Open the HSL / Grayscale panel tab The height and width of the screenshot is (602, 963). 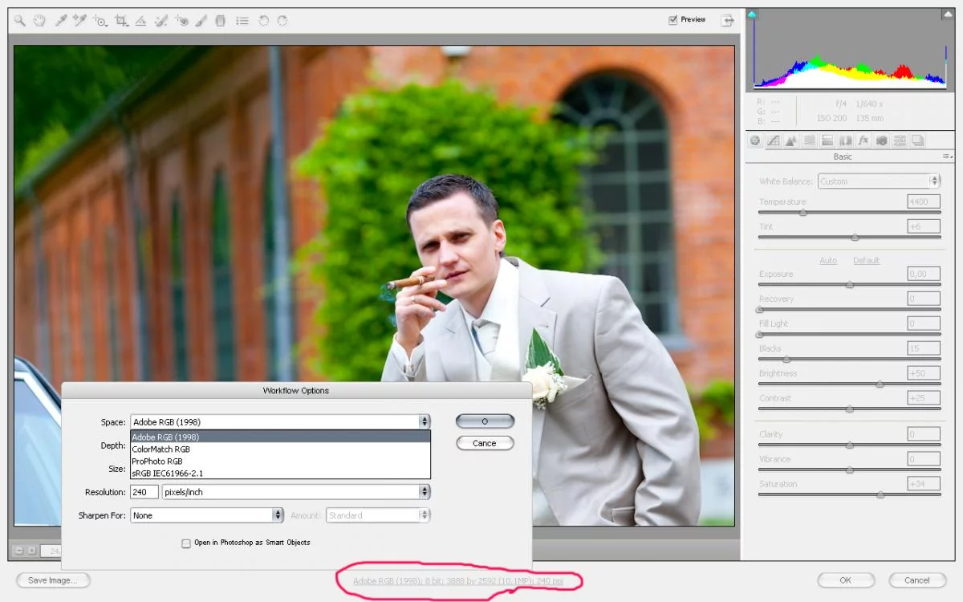tap(809, 140)
